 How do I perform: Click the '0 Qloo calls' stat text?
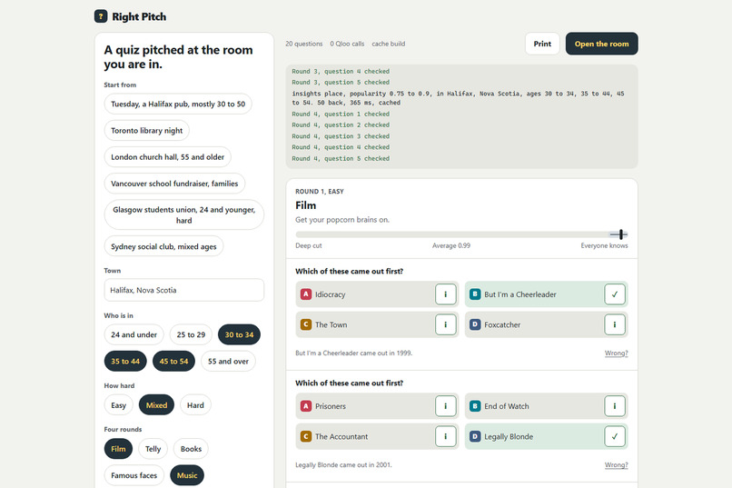pyautogui.click(x=347, y=44)
